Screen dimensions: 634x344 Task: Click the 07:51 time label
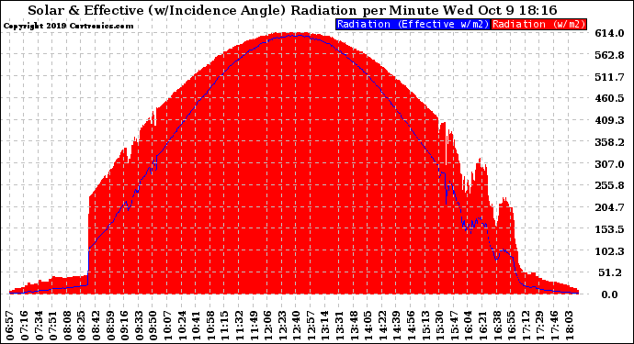[x=53, y=326]
